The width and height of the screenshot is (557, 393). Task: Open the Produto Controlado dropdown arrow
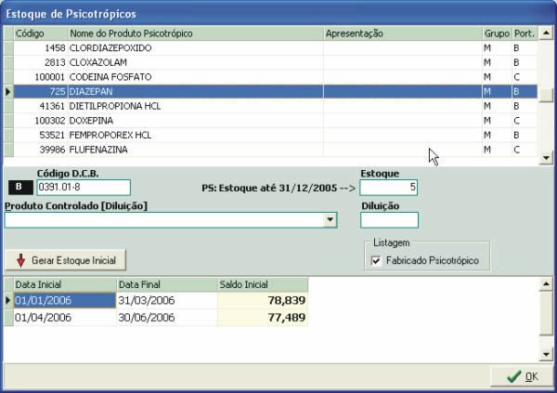330,220
